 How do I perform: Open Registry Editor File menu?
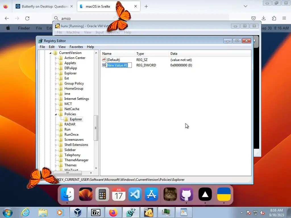(x=42, y=47)
